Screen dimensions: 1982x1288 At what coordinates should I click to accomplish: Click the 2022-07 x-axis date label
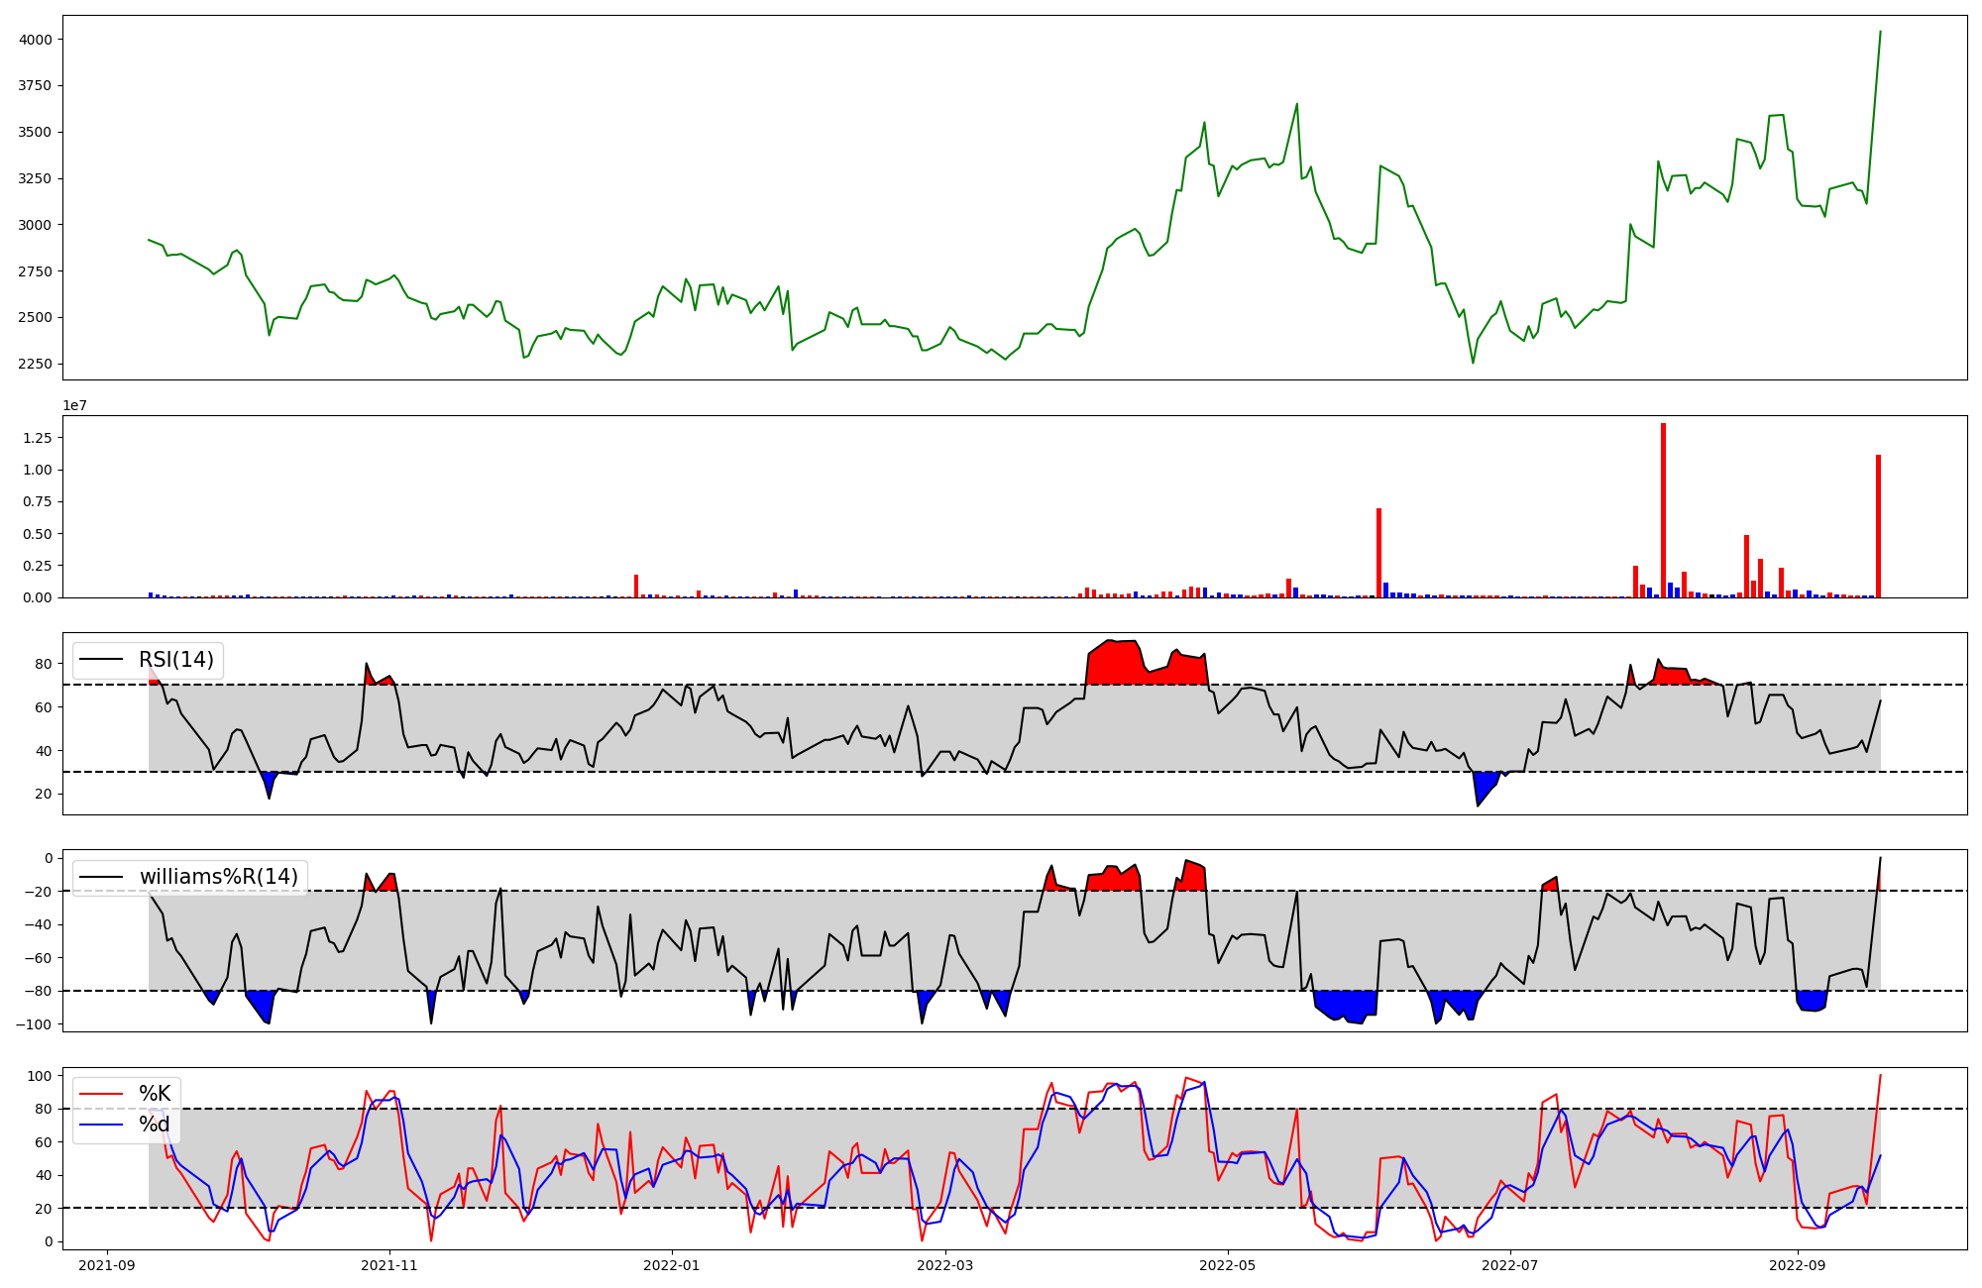tap(1510, 1265)
